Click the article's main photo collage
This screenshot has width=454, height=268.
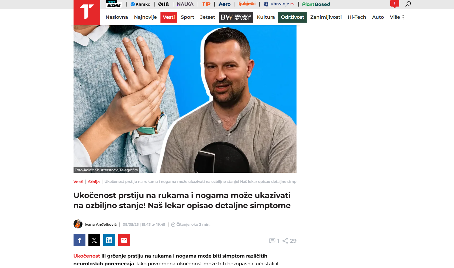185,99
